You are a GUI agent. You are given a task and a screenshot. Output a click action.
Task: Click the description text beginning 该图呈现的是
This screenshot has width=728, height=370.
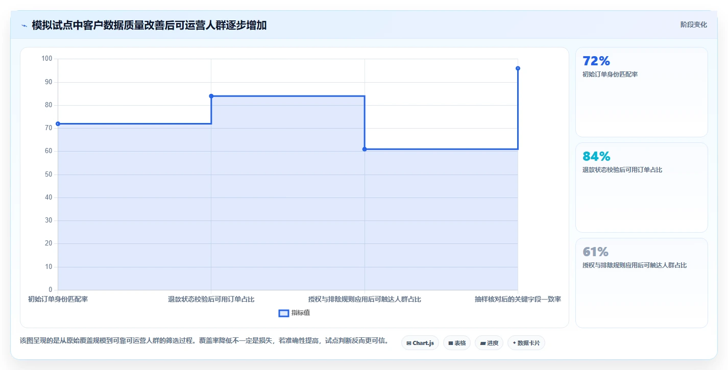[204, 340]
